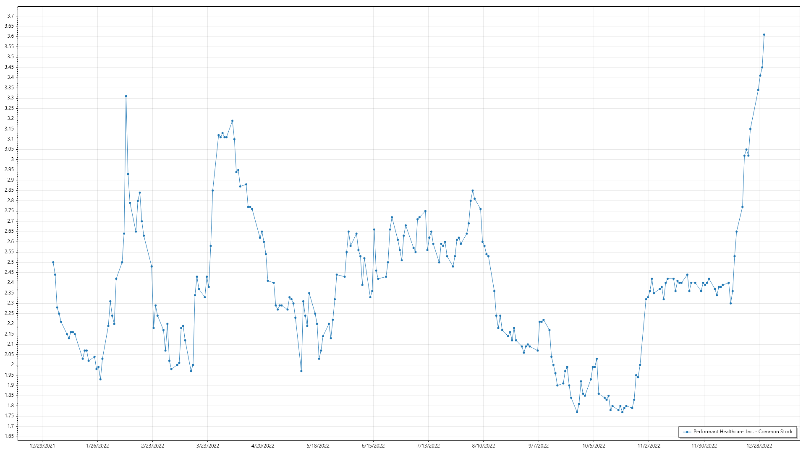Image resolution: width=806 pixels, height=453 pixels.
Task: Click the 2.5 y-axis tick label
Action: [x=10, y=262]
